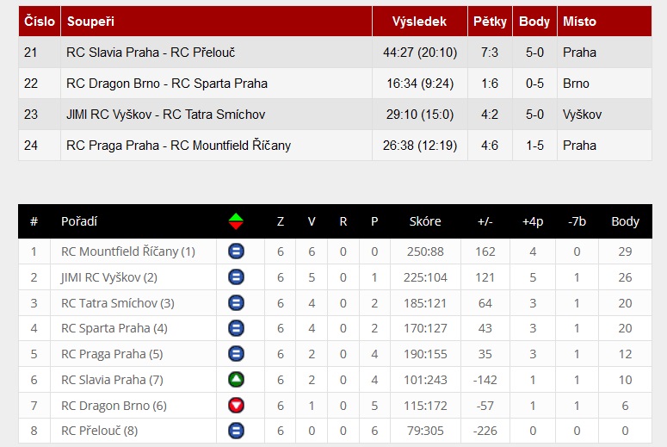Click the green up arrow for RC Slavia Praha
Image resolution: width=667 pixels, height=447 pixels.
[x=236, y=380]
